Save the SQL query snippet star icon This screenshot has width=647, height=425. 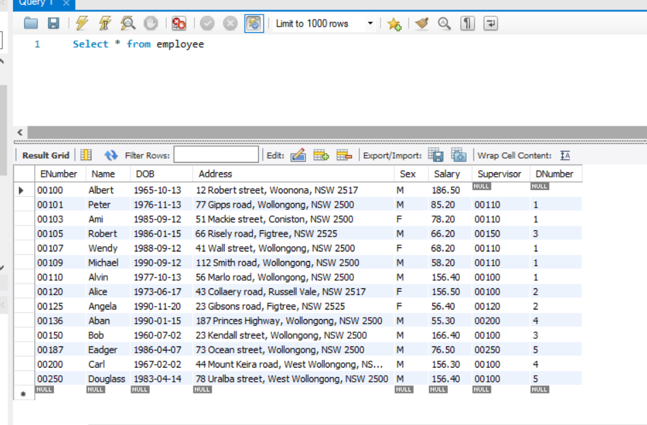[394, 23]
